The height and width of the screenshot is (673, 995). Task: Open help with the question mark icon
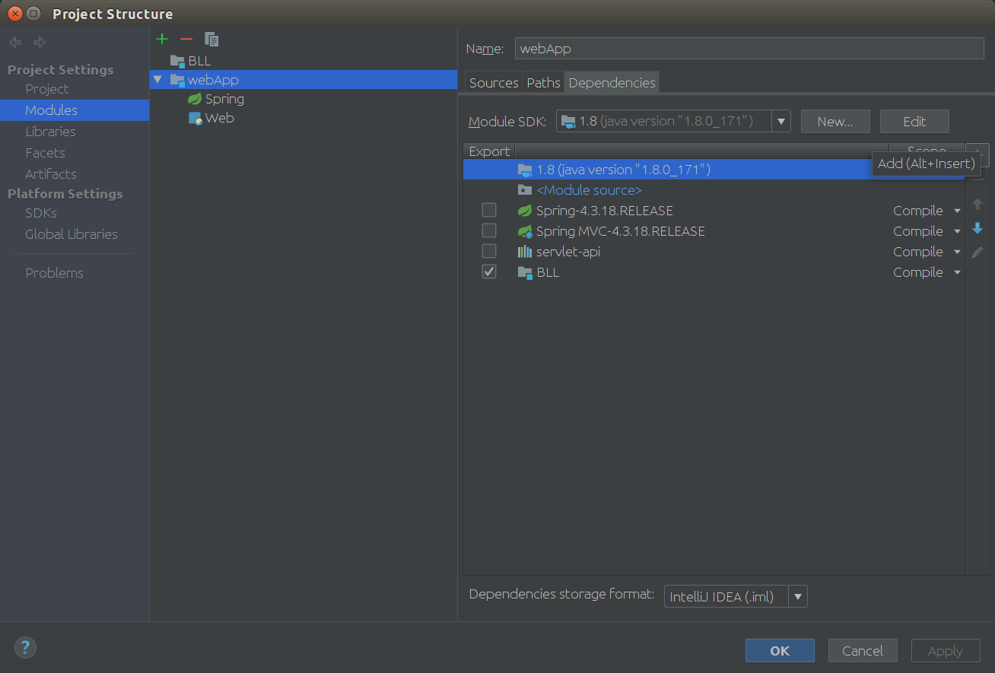click(25, 648)
